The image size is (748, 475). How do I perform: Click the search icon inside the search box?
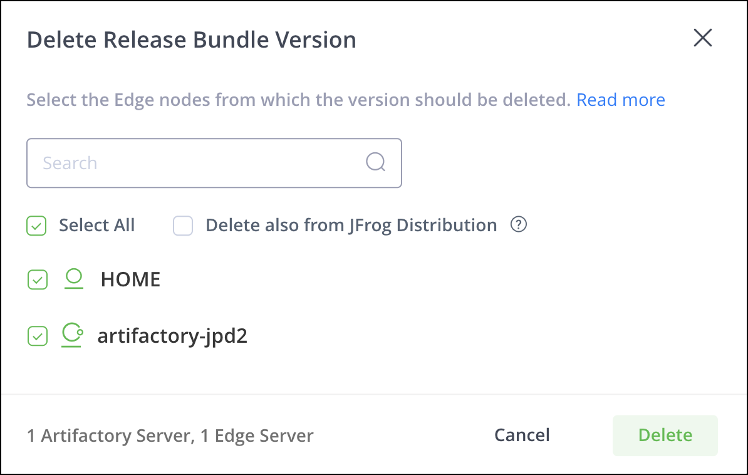coord(375,162)
